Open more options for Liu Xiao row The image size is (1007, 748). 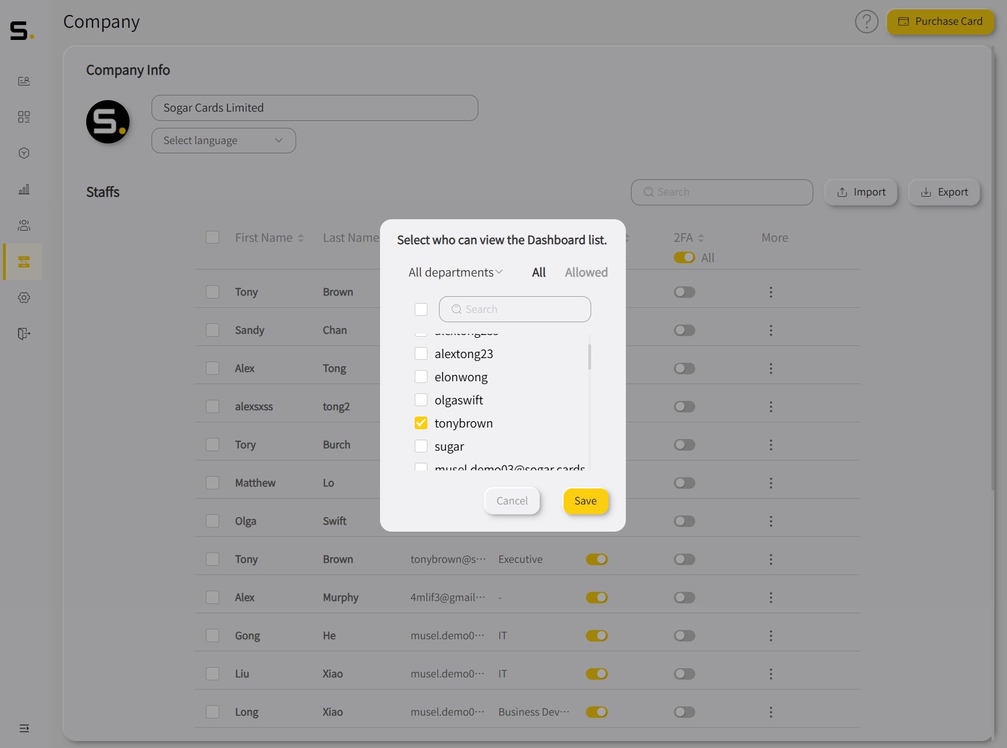(x=770, y=674)
